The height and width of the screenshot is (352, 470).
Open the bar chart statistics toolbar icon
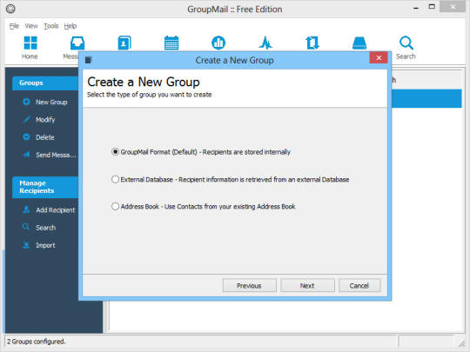(x=218, y=43)
